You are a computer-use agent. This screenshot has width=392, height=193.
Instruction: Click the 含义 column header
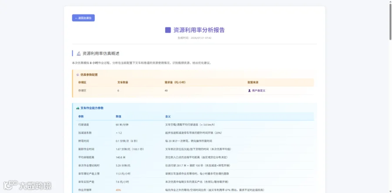[168, 117]
